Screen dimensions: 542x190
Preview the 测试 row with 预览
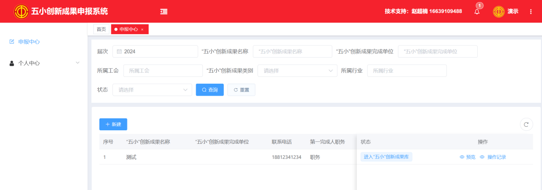tap(467, 157)
